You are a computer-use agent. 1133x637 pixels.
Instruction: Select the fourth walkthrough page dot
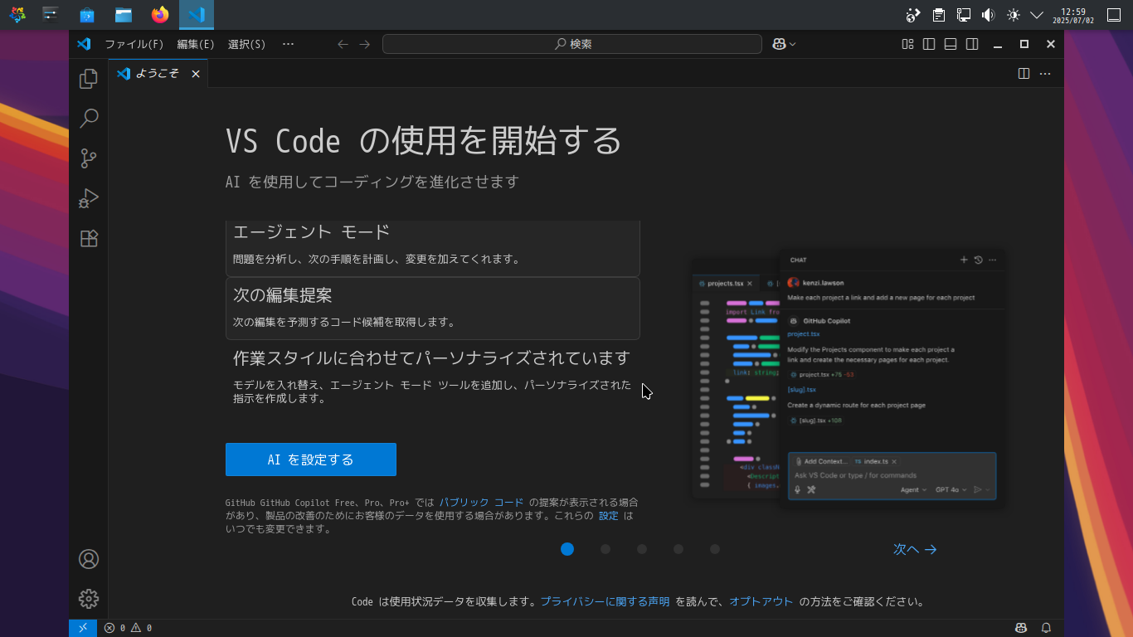point(678,549)
